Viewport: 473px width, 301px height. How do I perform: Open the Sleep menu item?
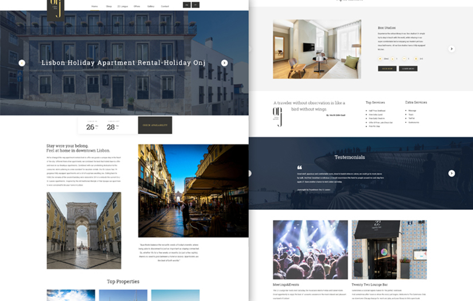108,6
